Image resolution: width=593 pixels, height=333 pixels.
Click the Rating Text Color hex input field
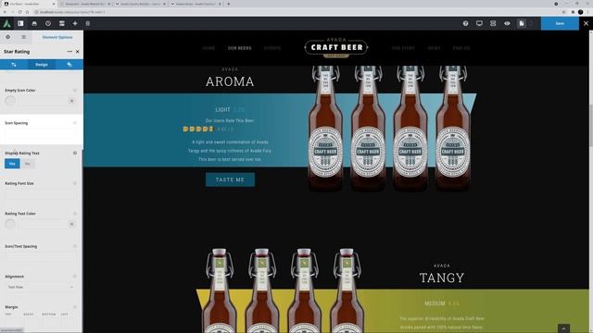pyautogui.click(x=43, y=224)
